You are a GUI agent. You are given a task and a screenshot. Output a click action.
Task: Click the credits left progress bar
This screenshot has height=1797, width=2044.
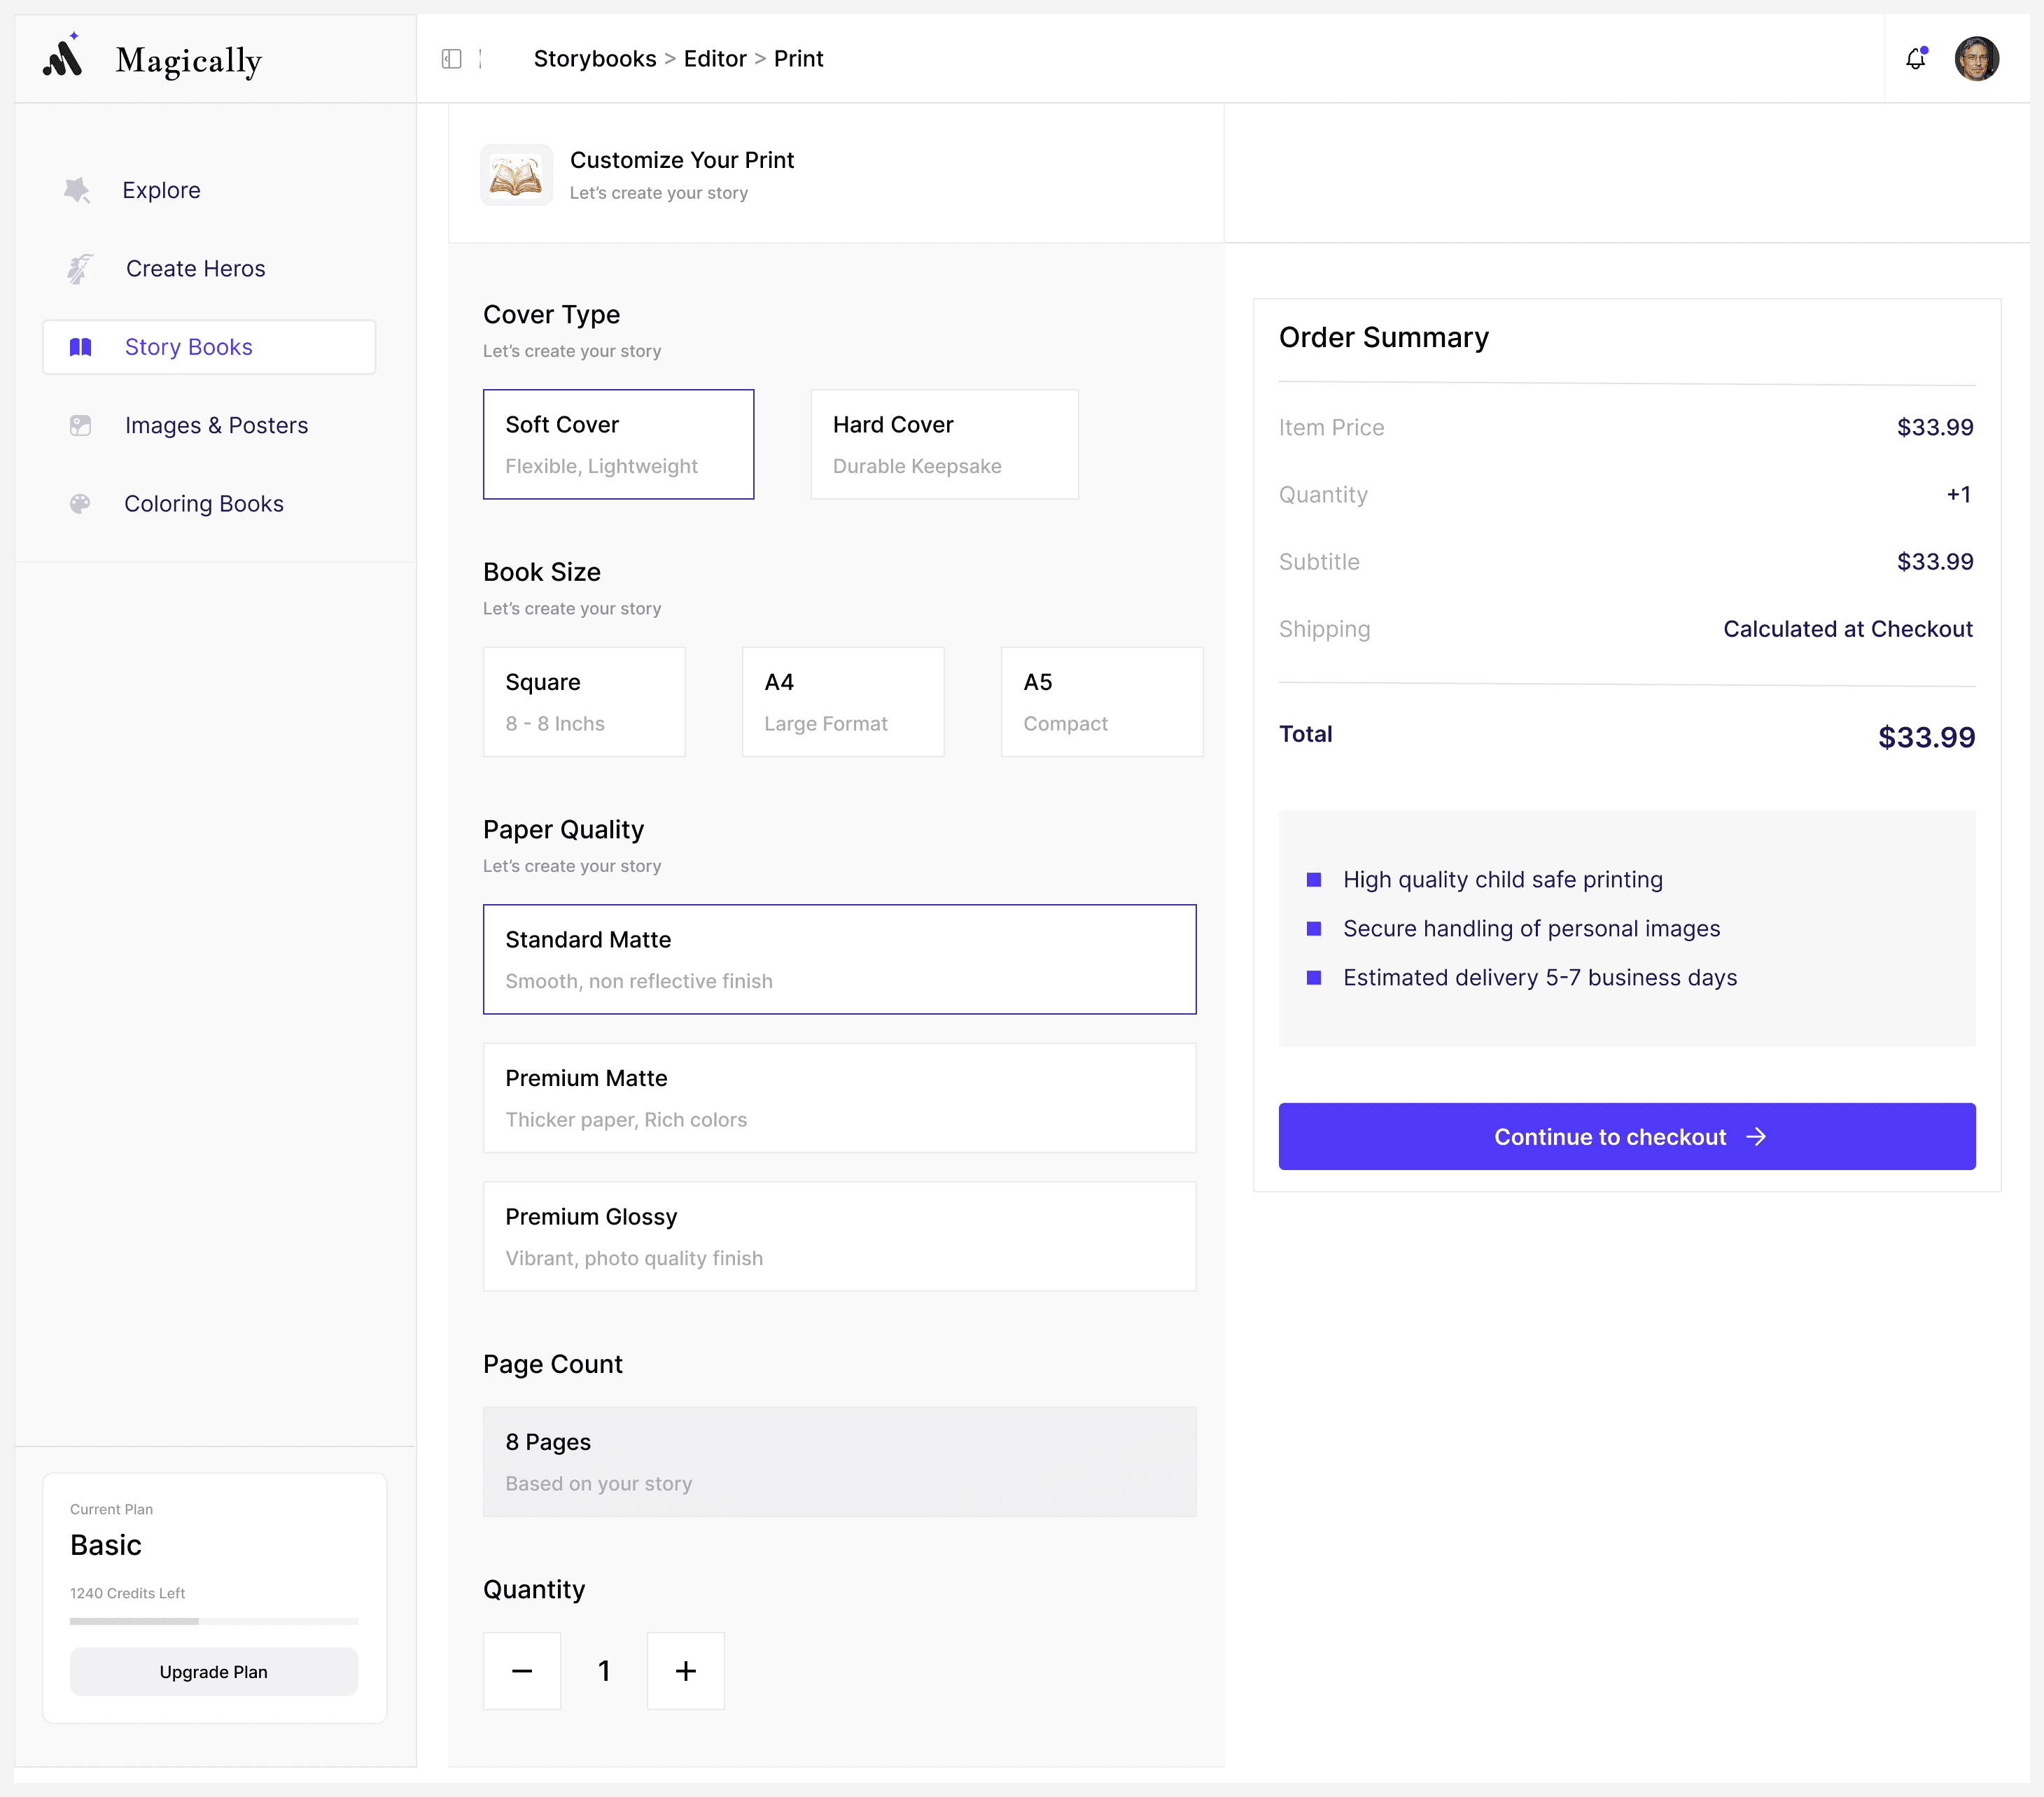(x=213, y=1620)
